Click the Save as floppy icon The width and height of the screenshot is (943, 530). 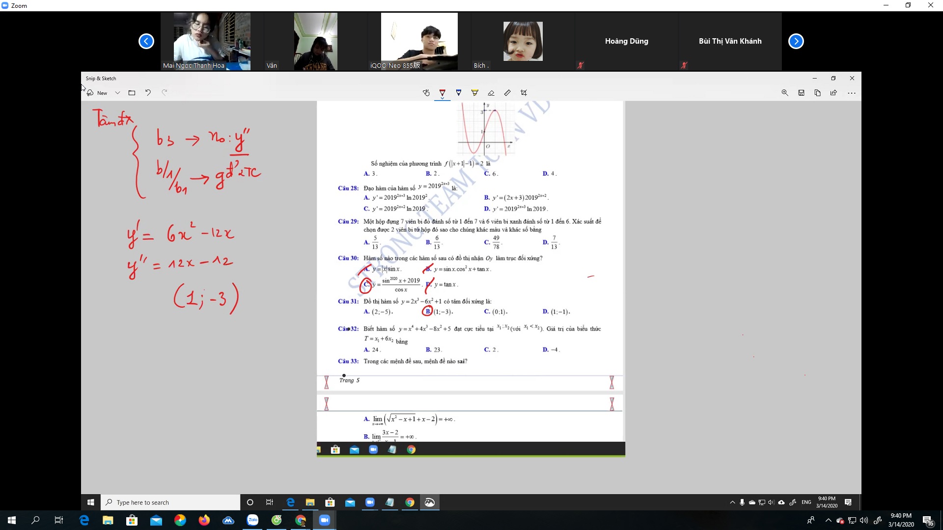pos(801,93)
